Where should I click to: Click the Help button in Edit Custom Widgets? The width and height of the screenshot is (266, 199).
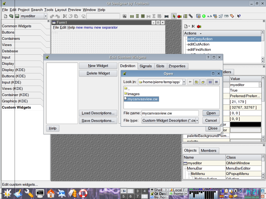click(x=53, y=128)
